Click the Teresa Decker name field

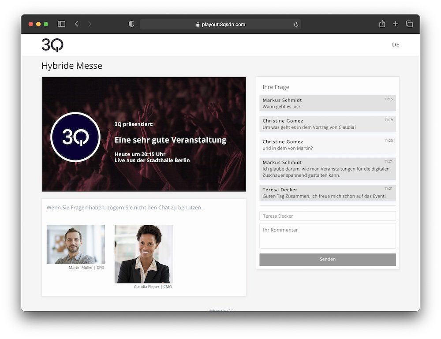(x=327, y=216)
